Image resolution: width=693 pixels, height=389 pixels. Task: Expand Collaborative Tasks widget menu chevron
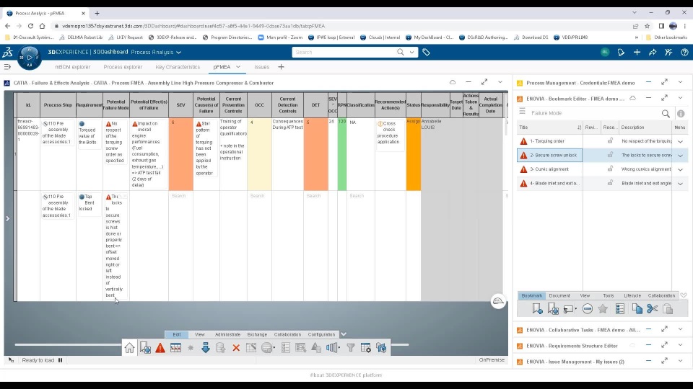click(x=680, y=329)
